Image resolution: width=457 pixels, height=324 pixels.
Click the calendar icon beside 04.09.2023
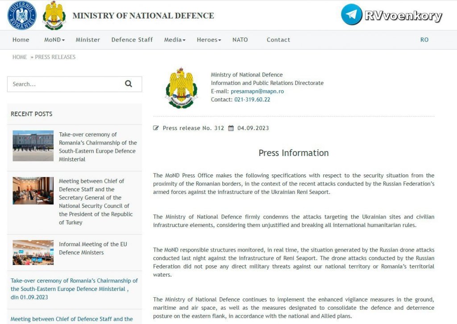point(231,128)
